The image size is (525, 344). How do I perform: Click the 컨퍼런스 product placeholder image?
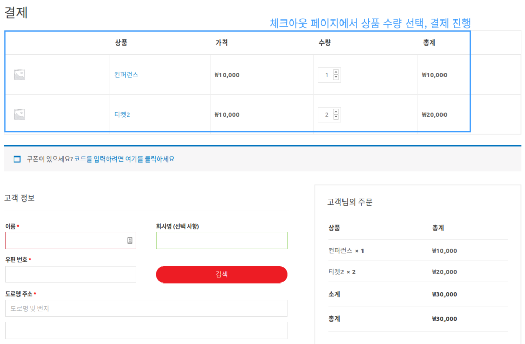tap(19, 75)
